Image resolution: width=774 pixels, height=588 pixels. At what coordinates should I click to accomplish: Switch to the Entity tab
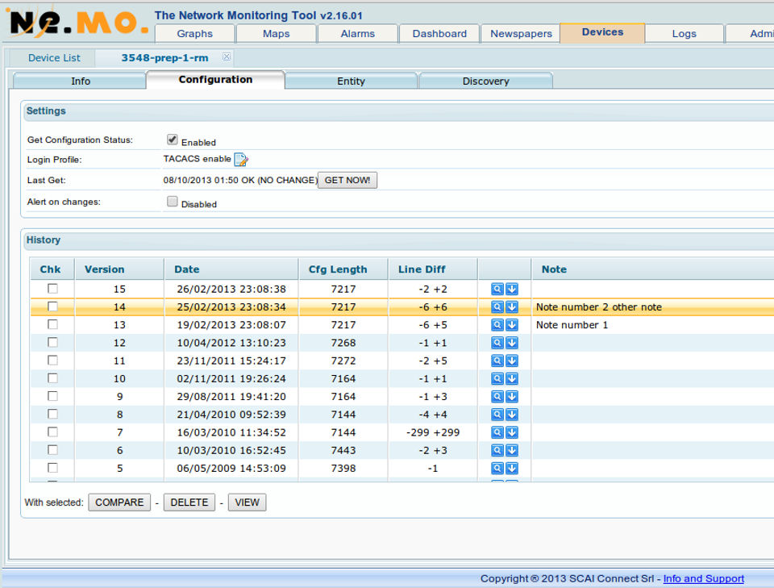click(x=351, y=81)
